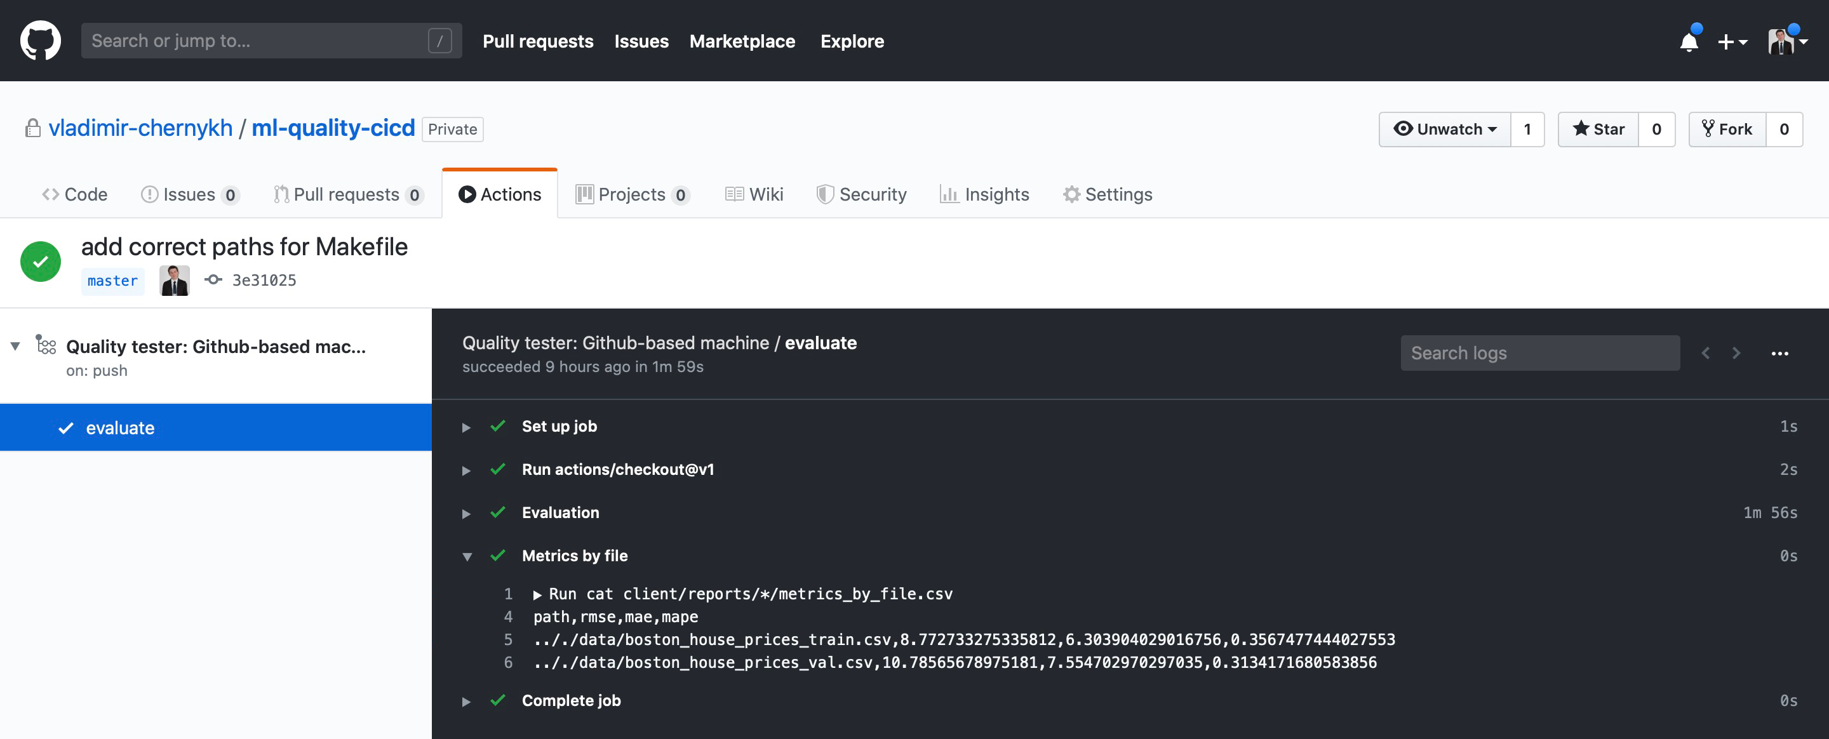Open the user avatar menu
The height and width of the screenshot is (739, 1829).
click(x=1786, y=42)
